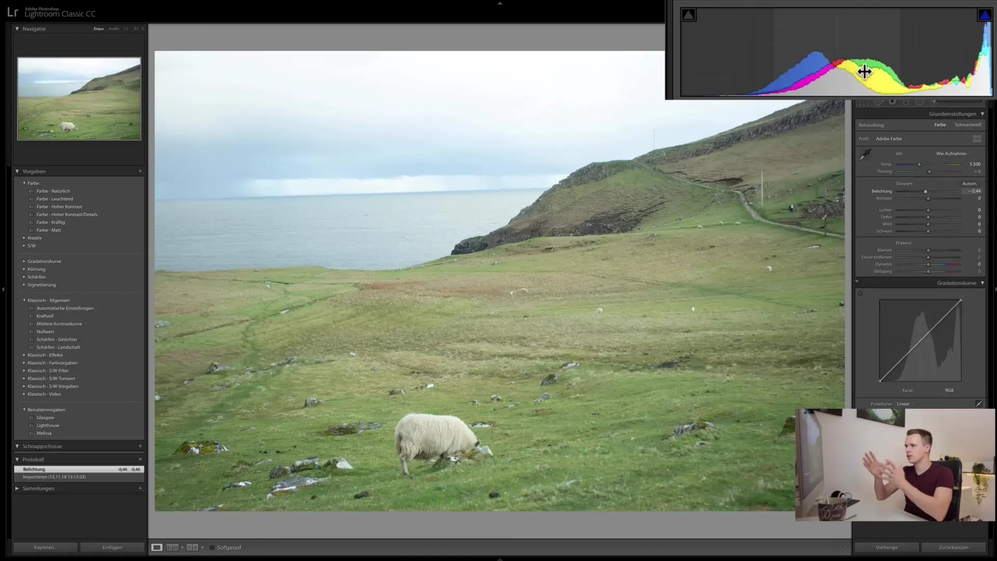Select Ausfül. zoom in Navigator
The width and height of the screenshot is (997, 561).
[x=114, y=29]
